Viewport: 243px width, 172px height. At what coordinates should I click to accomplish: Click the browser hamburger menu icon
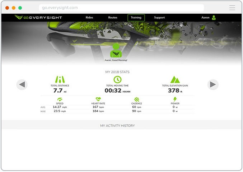[x=232, y=8]
